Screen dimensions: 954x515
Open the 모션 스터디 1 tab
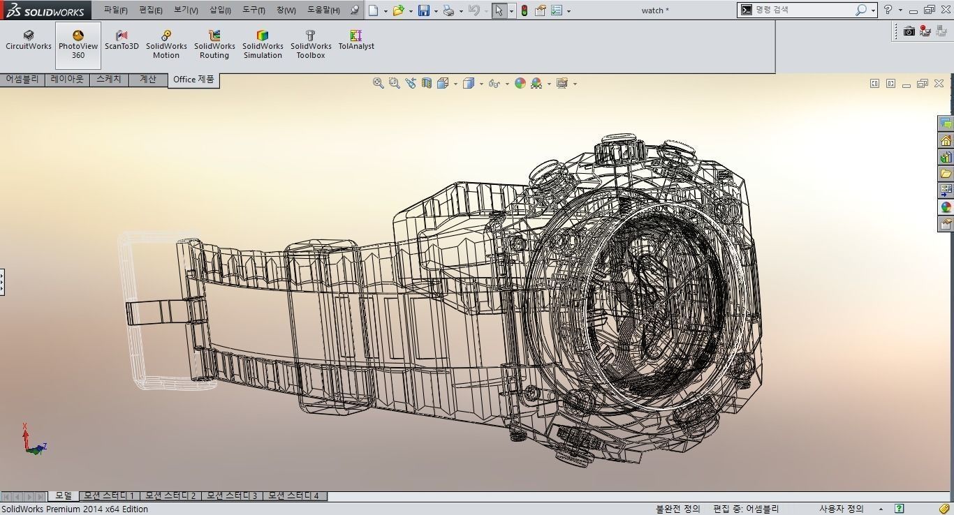pos(109,496)
